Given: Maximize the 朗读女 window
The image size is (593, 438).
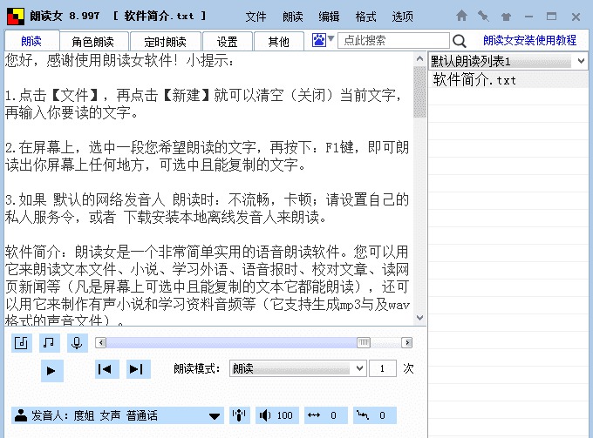Looking at the screenshot, I should coord(551,17).
